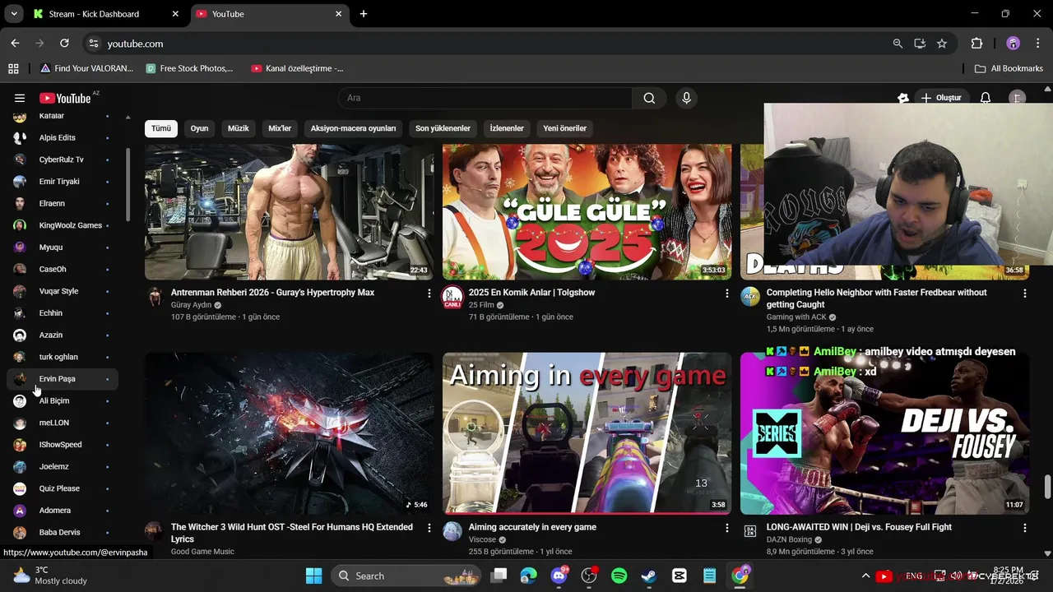This screenshot has width=1053, height=592.
Task: Open options menu for The Witcher 3 OST video
Action: (x=429, y=528)
